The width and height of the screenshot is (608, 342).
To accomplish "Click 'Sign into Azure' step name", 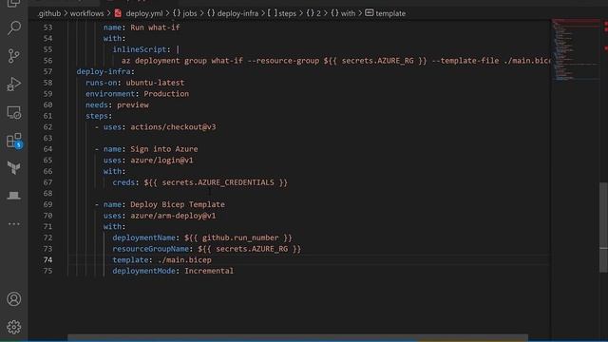I will click(164, 149).
